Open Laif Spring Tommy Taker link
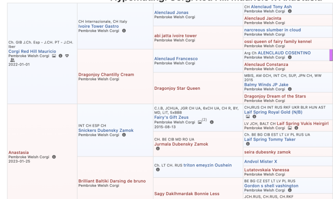Viewport: 333px width, 199px height. (x=270, y=140)
